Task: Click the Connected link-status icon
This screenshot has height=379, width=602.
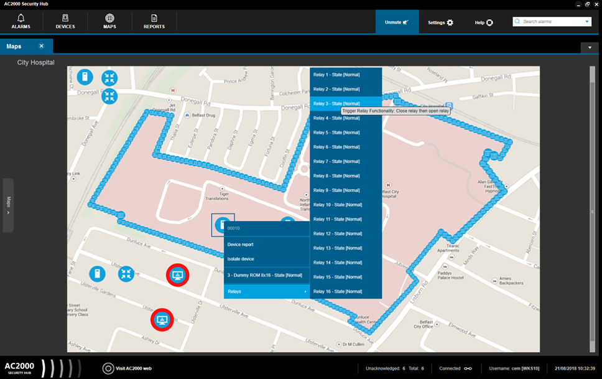Action: 468,368
